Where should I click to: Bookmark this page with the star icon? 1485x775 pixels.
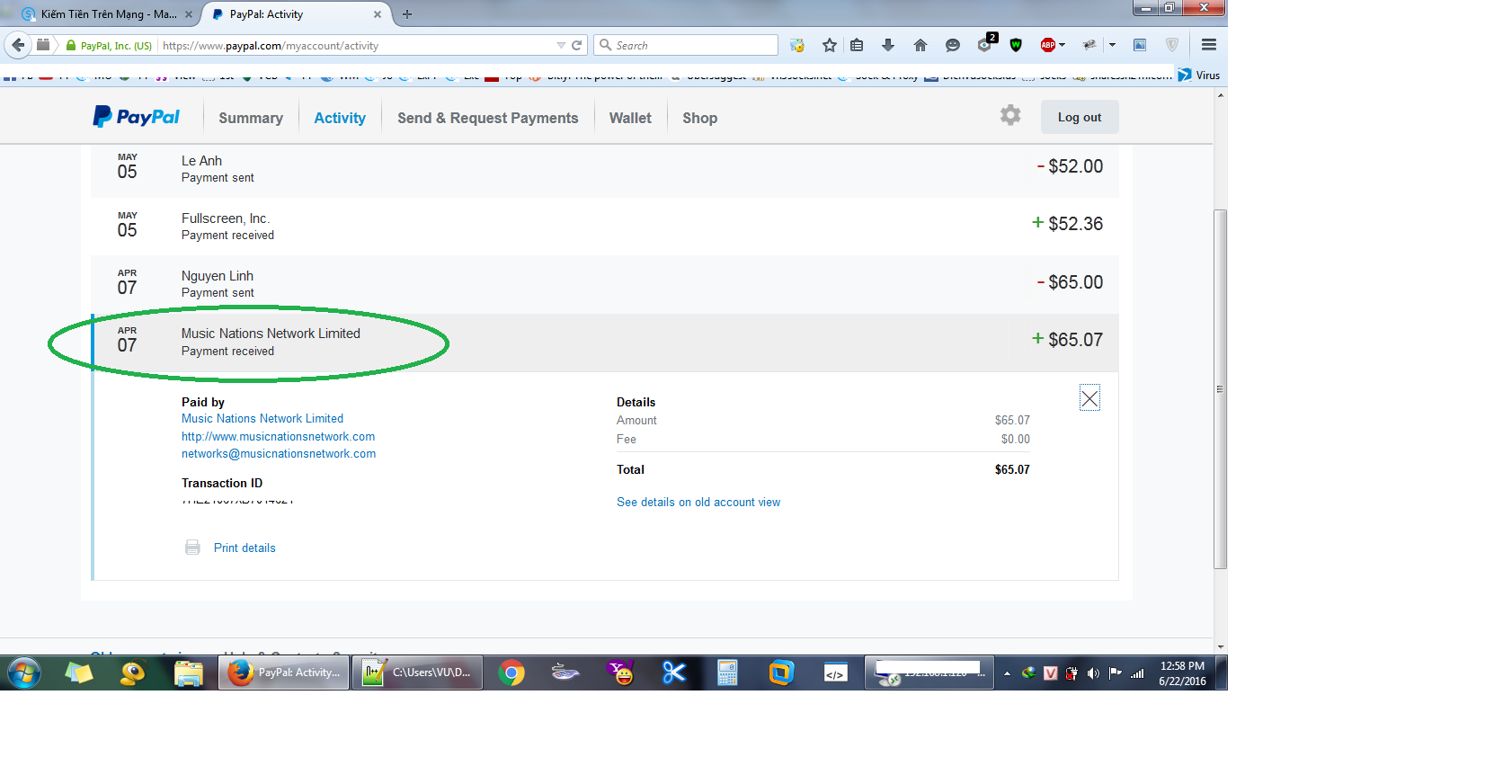pyautogui.click(x=829, y=45)
